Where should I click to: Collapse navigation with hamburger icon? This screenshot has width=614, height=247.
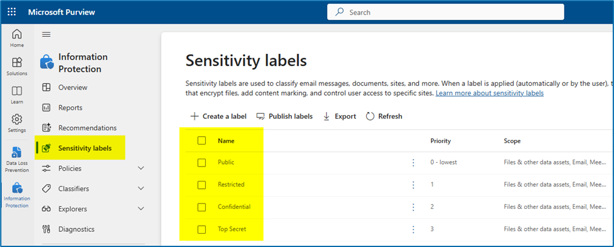[x=46, y=35]
